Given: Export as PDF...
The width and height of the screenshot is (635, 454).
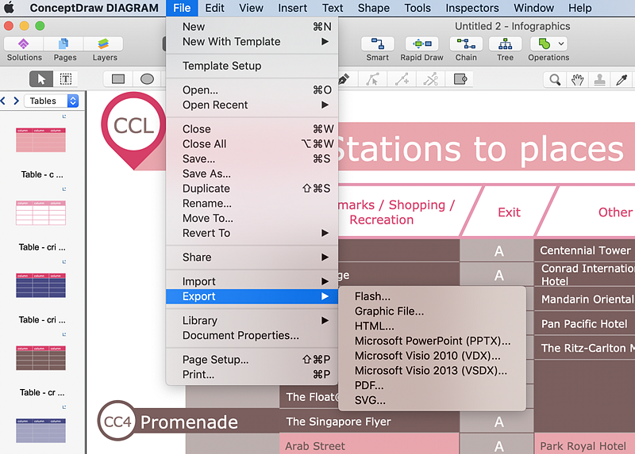Looking at the screenshot, I should 432,386.
